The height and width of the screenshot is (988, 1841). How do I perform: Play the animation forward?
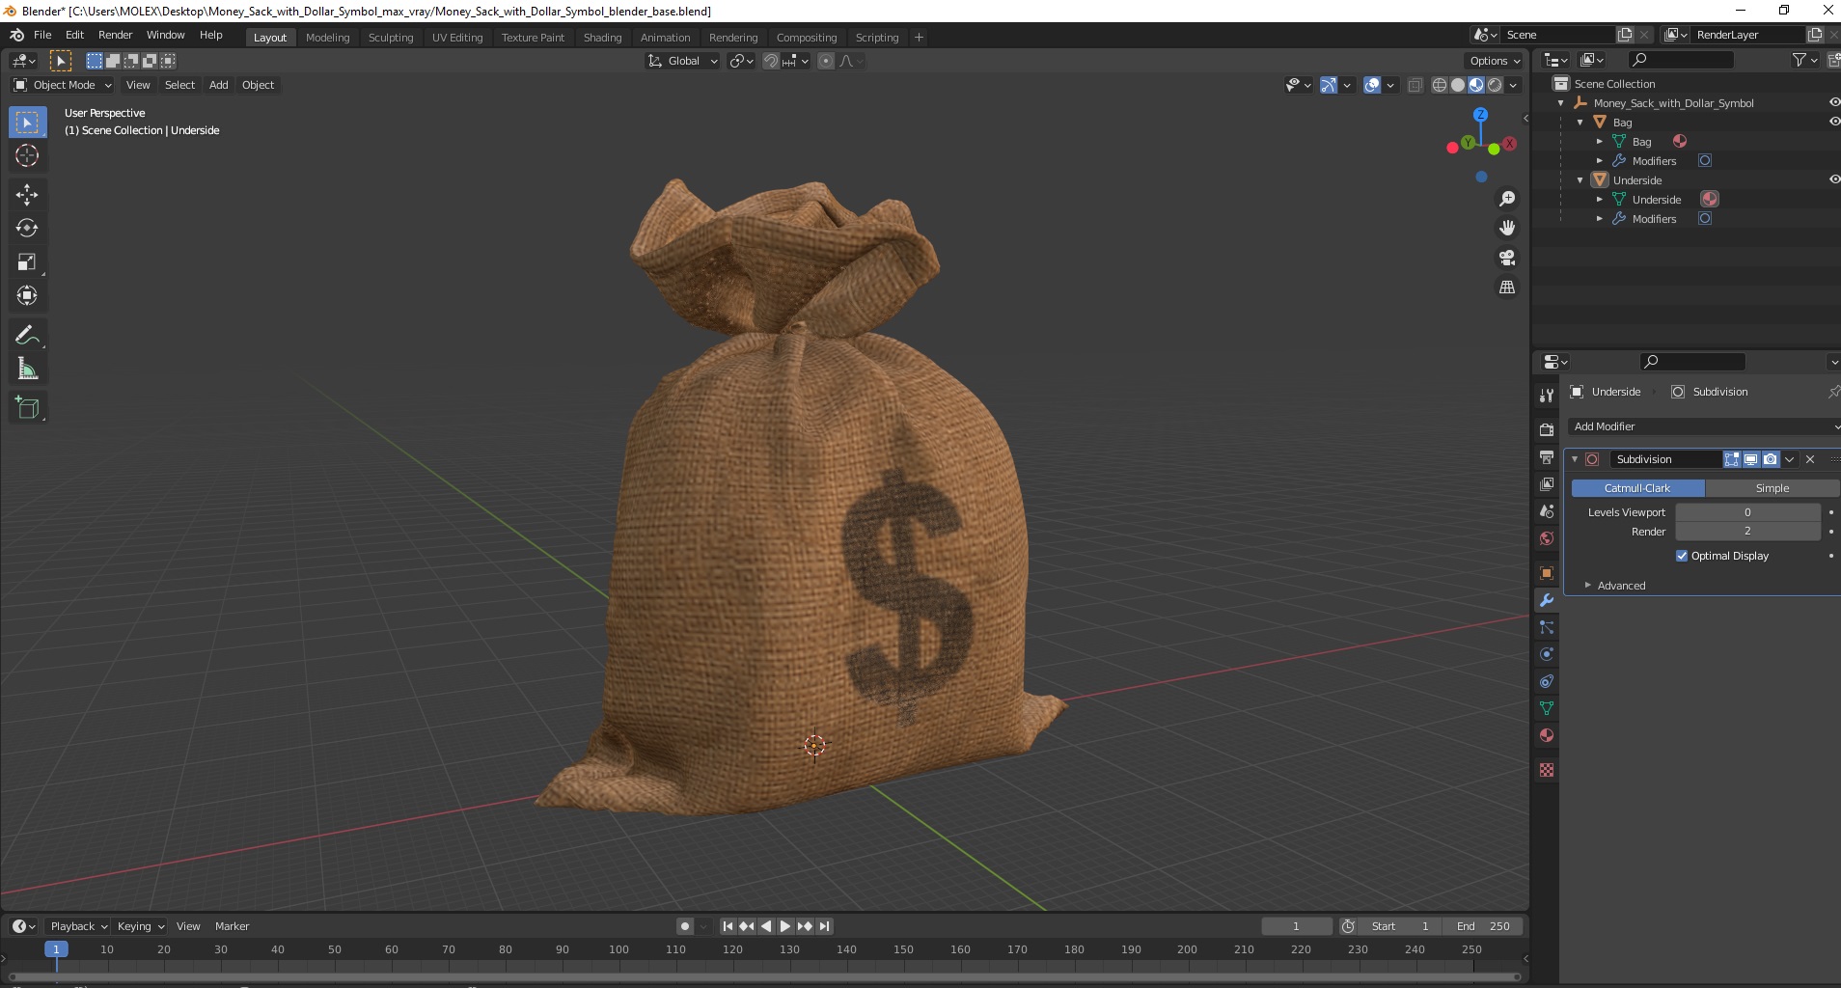(785, 926)
